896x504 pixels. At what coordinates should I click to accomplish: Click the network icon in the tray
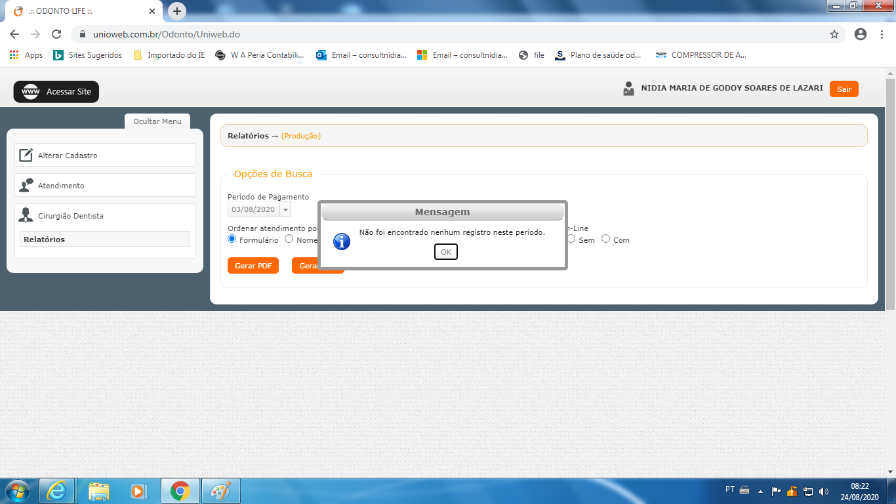pyautogui.click(x=808, y=491)
